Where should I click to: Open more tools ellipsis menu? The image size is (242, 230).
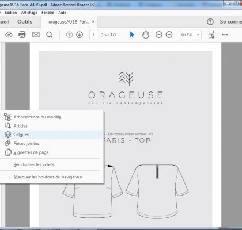point(225,34)
